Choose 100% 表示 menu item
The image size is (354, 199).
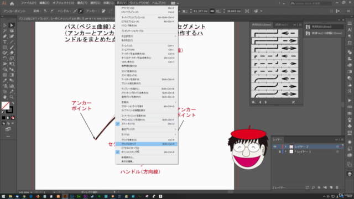click(146, 62)
